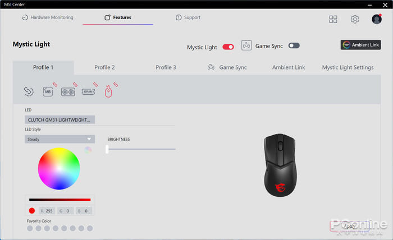This screenshot has width=393, height=240.
Task: Click the red current color swatch
Action: point(32,211)
